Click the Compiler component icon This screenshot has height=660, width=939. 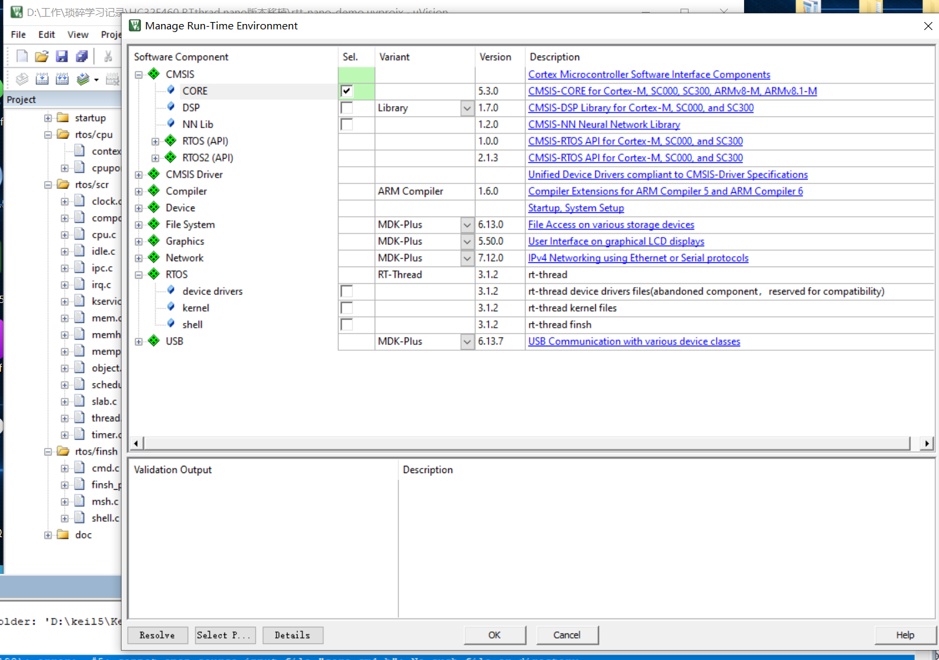pos(154,191)
